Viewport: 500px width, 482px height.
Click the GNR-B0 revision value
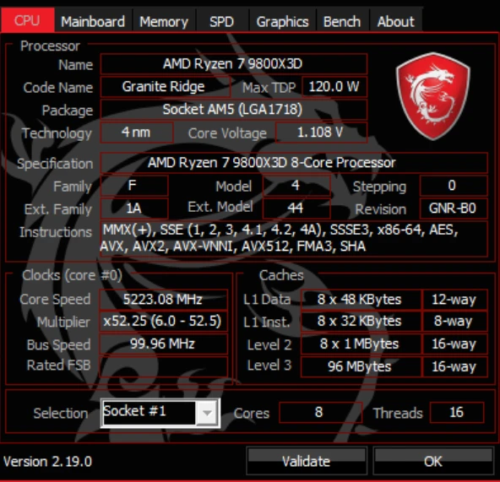(x=454, y=209)
